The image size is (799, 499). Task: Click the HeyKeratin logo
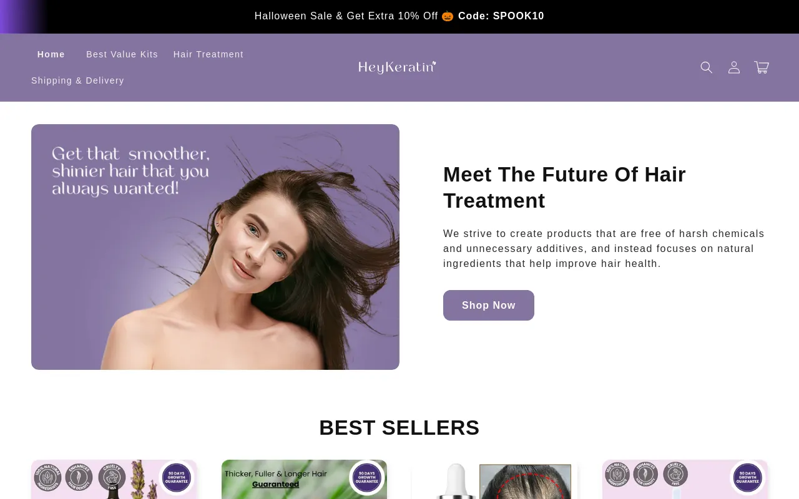tap(397, 67)
